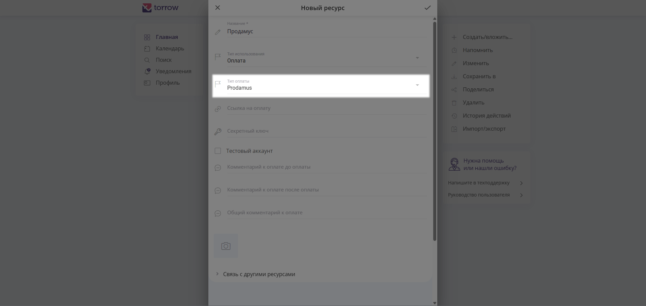Click the dialog's vertical scrollbar
Viewport: 646px width, 306px height.
(435, 131)
